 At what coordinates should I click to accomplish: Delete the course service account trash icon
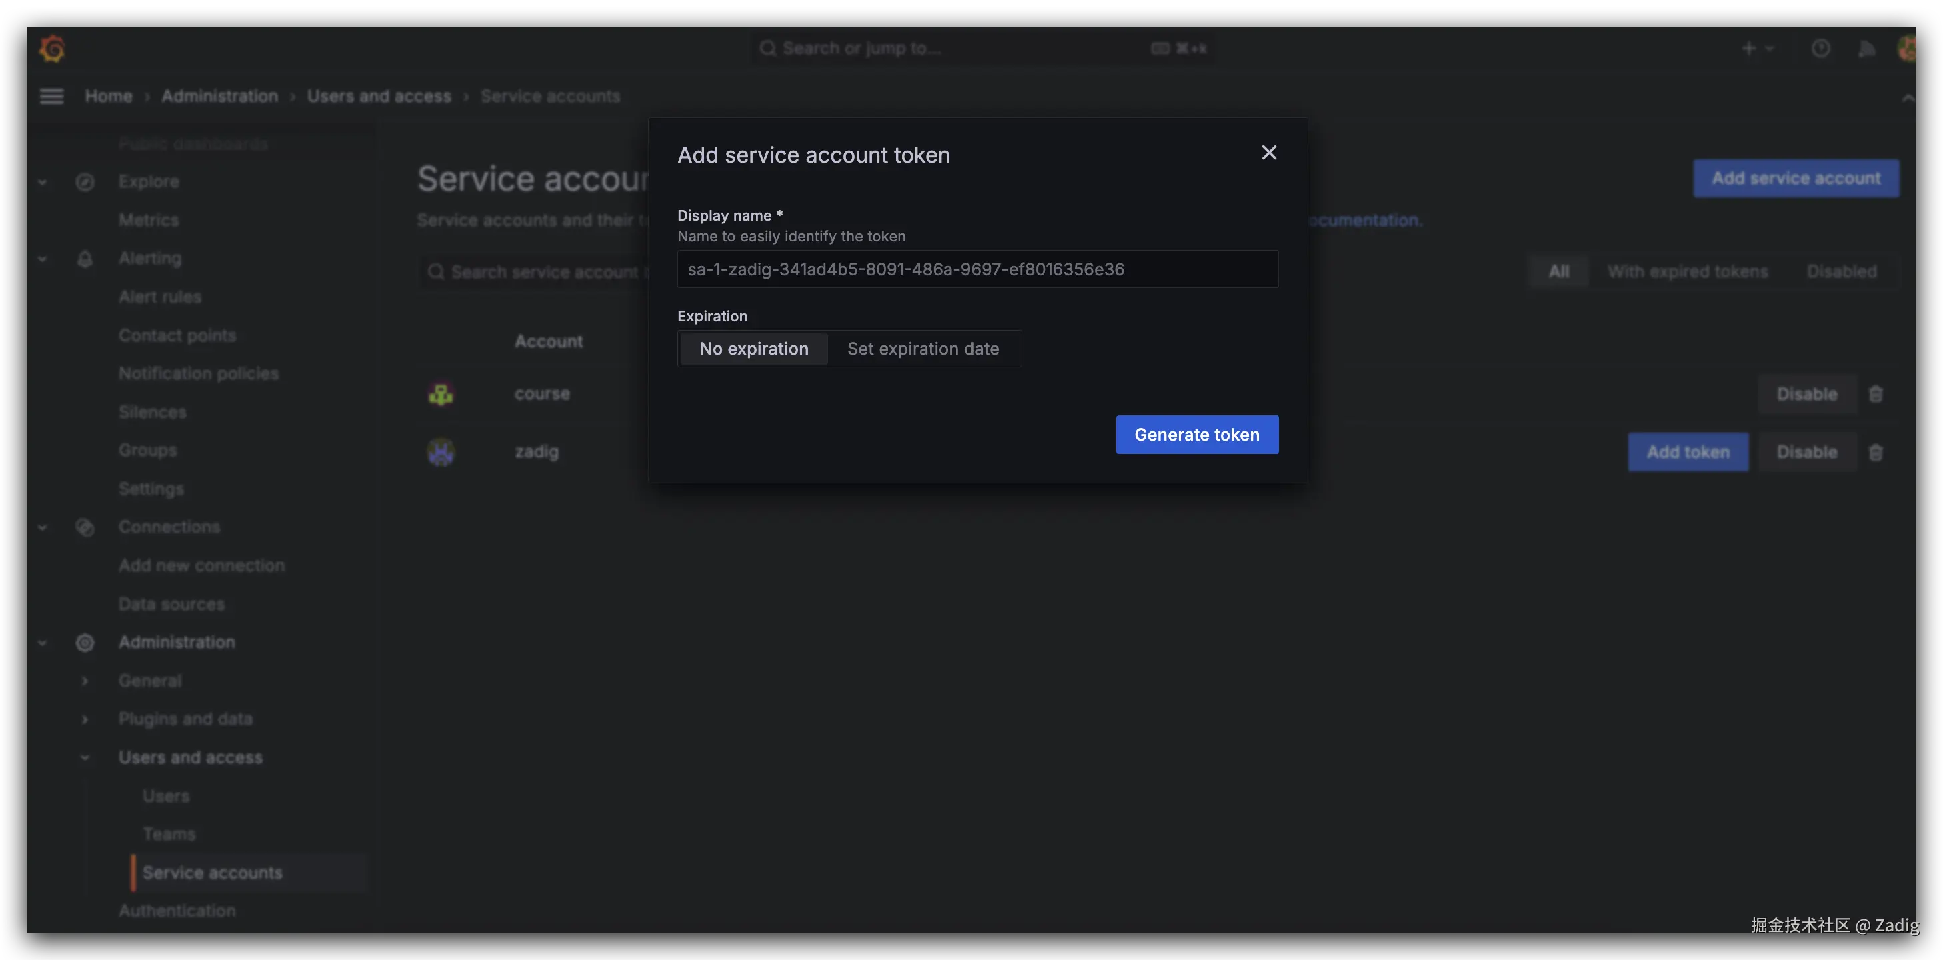coord(1876,395)
